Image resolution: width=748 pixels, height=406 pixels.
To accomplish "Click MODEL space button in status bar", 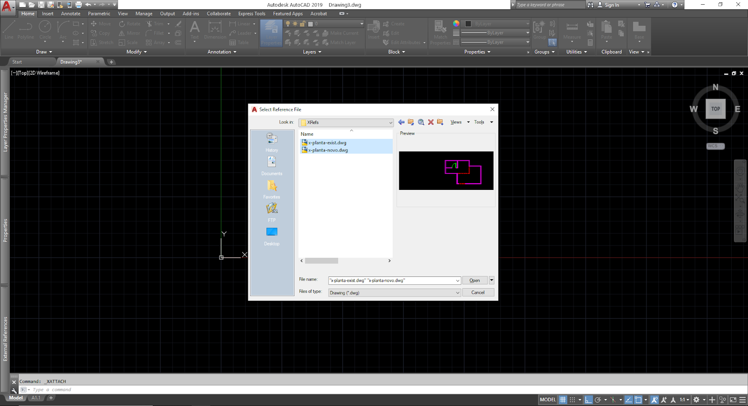I will coord(548,400).
